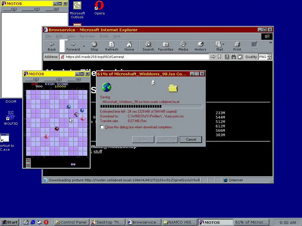Click the globe icon in download dialog
The image size is (302, 226).
pyautogui.click(x=106, y=87)
